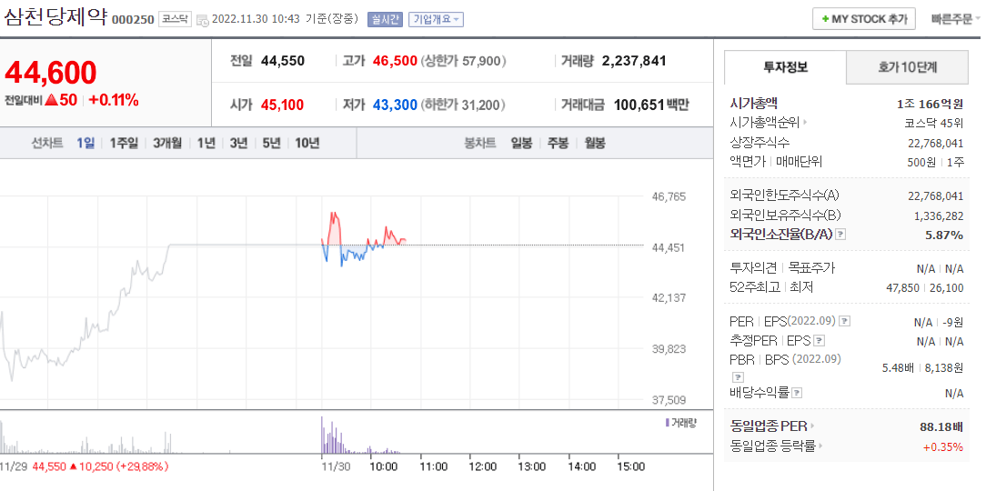Click 거래대금 value 100,651 백만
Image resolution: width=986 pixels, height=491 pixels.
651,105
